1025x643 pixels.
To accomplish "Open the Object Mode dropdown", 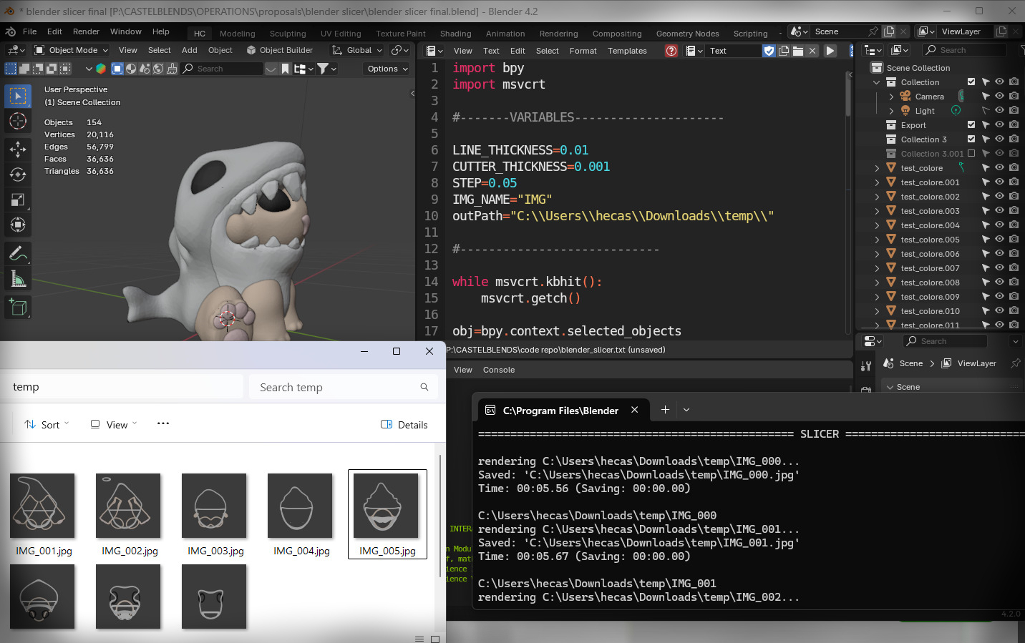I will [x=72, y=50].
